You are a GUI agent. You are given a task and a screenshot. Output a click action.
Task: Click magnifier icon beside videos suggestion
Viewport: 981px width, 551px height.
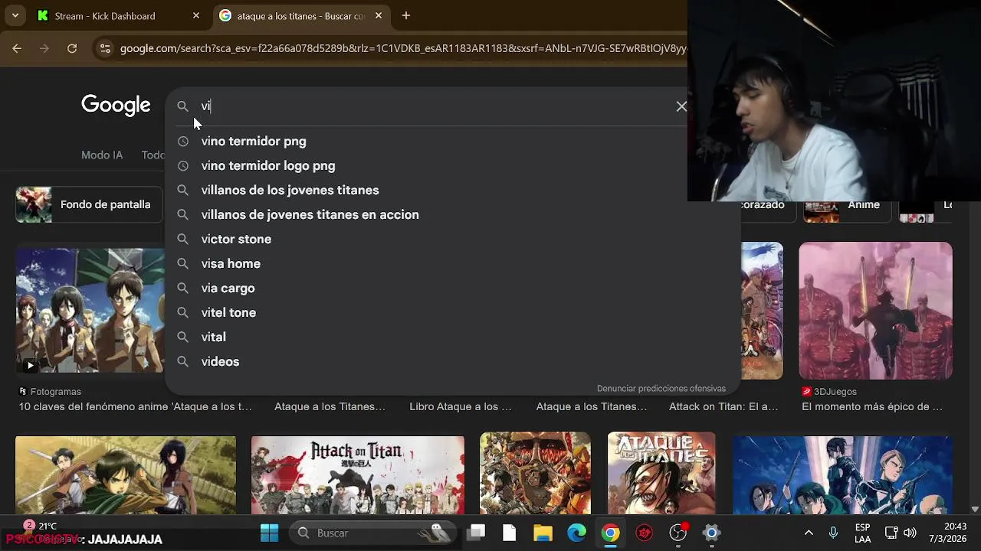182,361
